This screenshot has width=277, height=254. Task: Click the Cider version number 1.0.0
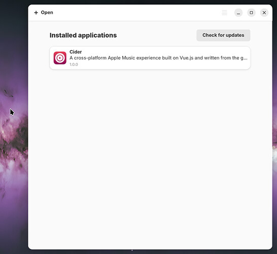pyautogui.click(x=74, y=65)
